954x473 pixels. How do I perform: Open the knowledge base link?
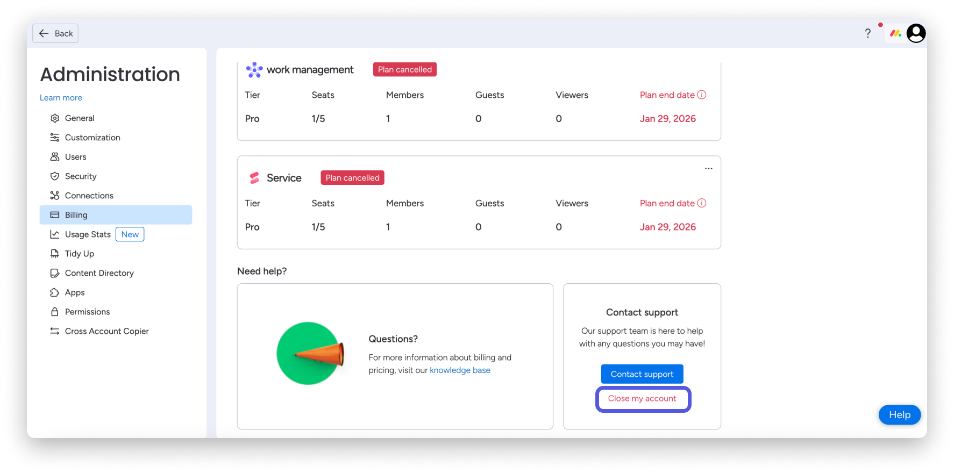point(460,370)
